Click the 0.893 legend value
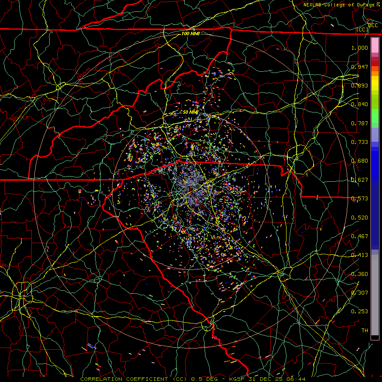Image resolution: width=382 pixels, height=382 pixels. [360, 85]
